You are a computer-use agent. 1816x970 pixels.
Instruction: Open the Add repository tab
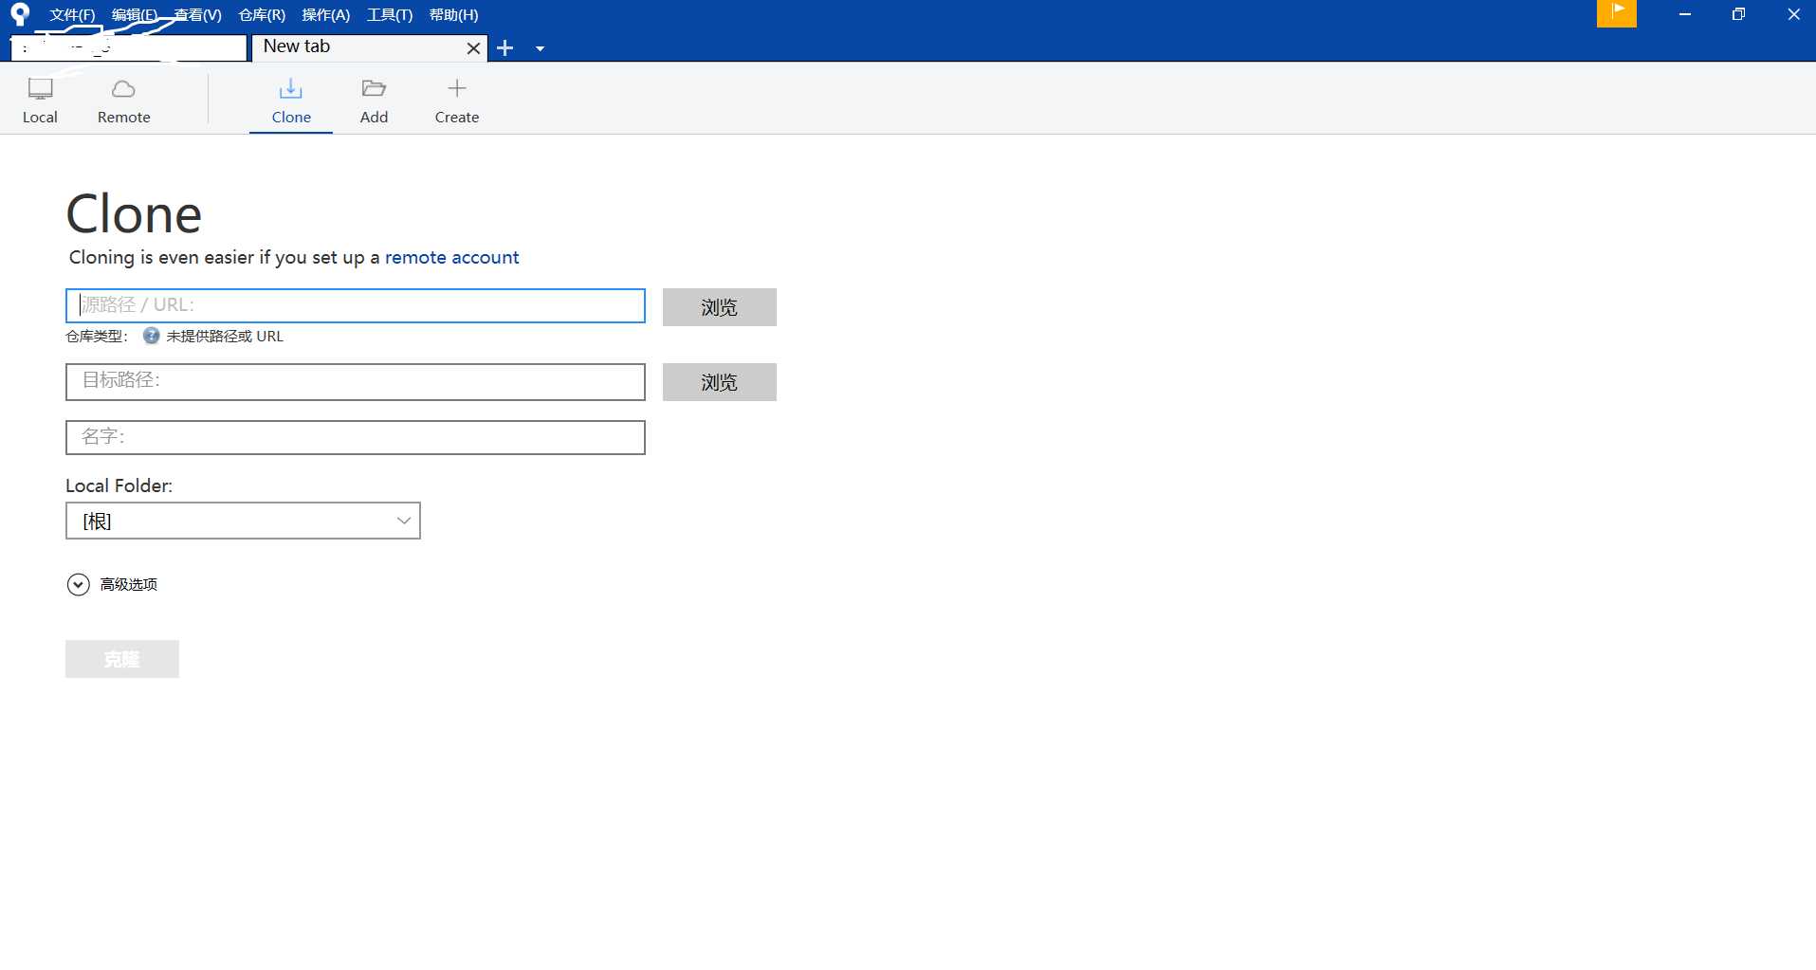click(374, 101)
